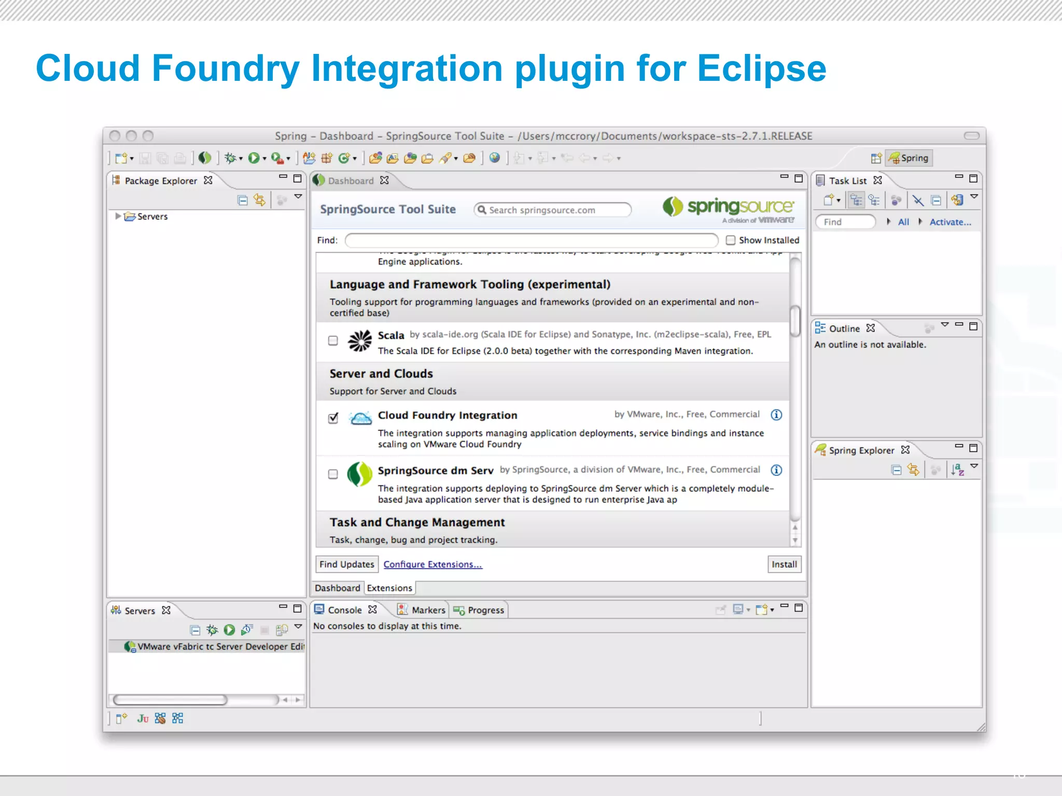Select the Spring perspective button
The height and width of the screenshot is (796, 1062).
pyautogui.click(x=909, y=158)
